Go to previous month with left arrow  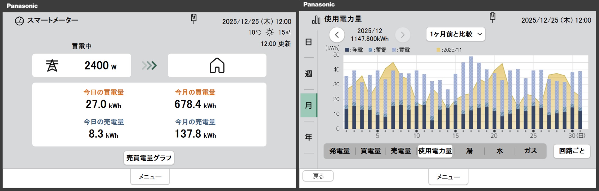coord(337,35)
